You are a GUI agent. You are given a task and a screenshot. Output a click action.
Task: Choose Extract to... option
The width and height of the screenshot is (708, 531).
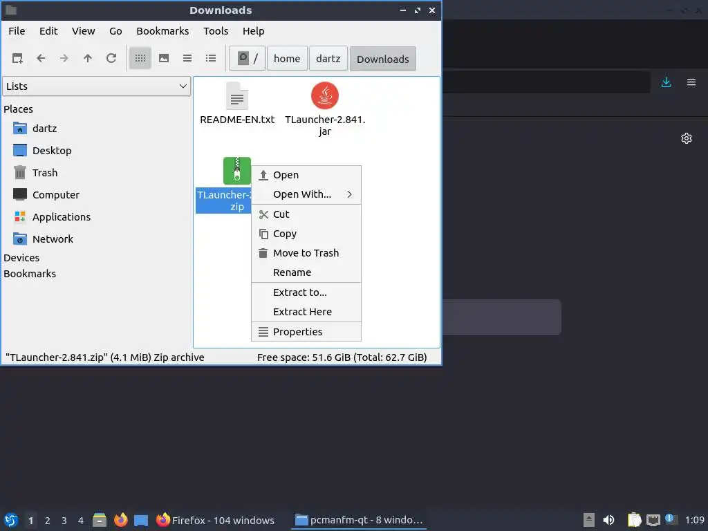coord(306,292)
